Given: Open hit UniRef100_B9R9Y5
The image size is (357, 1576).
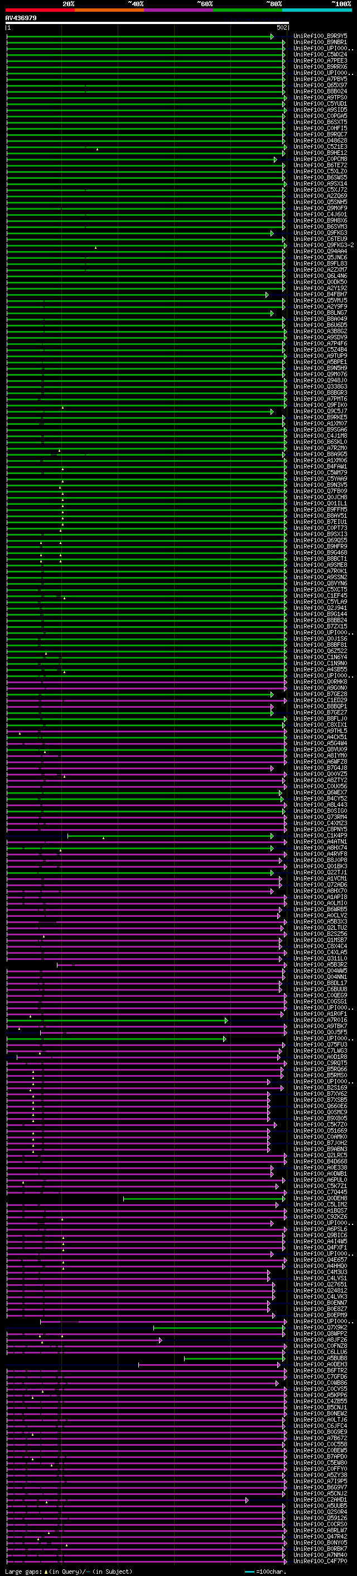Looking at the screenshot, I should click(320, 36).
